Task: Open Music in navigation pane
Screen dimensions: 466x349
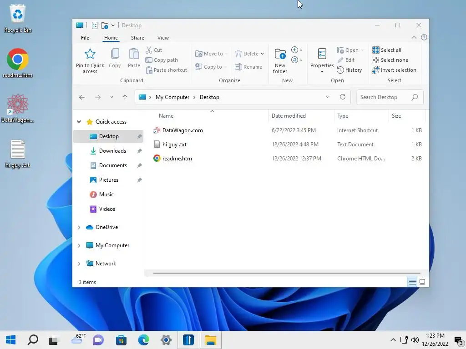Action: click(109, 194)
